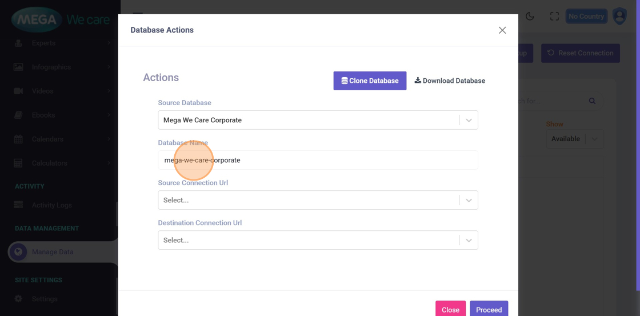
Task: Open the Destination Connection Url dropdown
Action: point(469,240)
